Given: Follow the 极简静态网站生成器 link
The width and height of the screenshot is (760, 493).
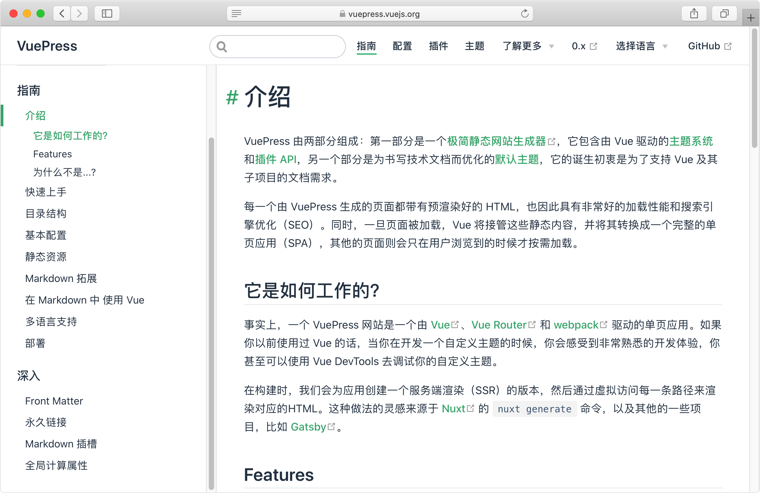Looking at the screenshot, I should (x=501, y=141).
